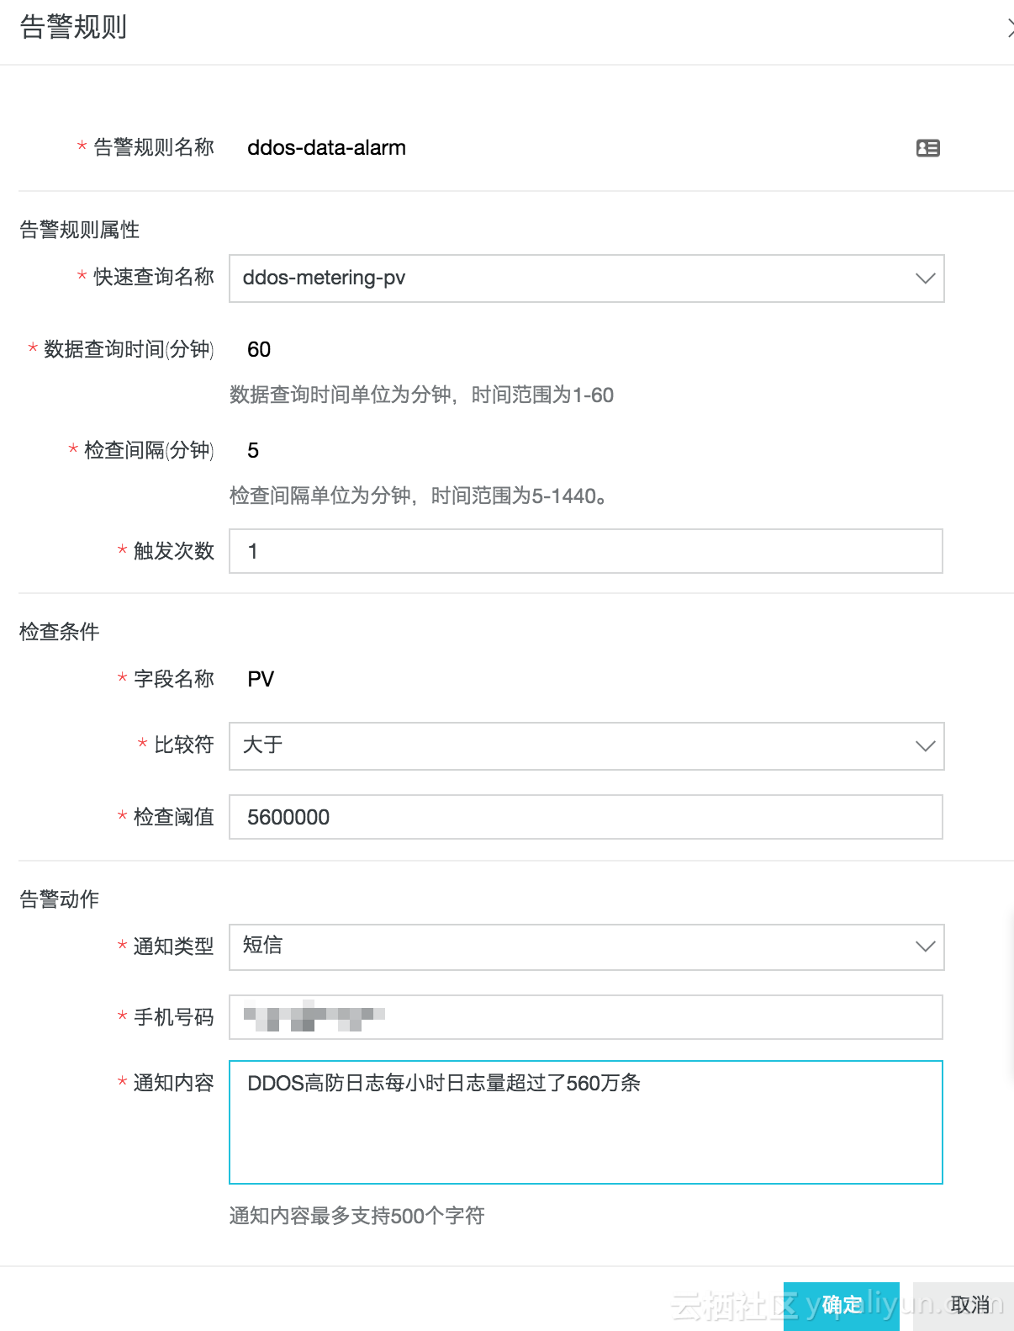Click the contact card icon beside rule name

coord(927,148)
